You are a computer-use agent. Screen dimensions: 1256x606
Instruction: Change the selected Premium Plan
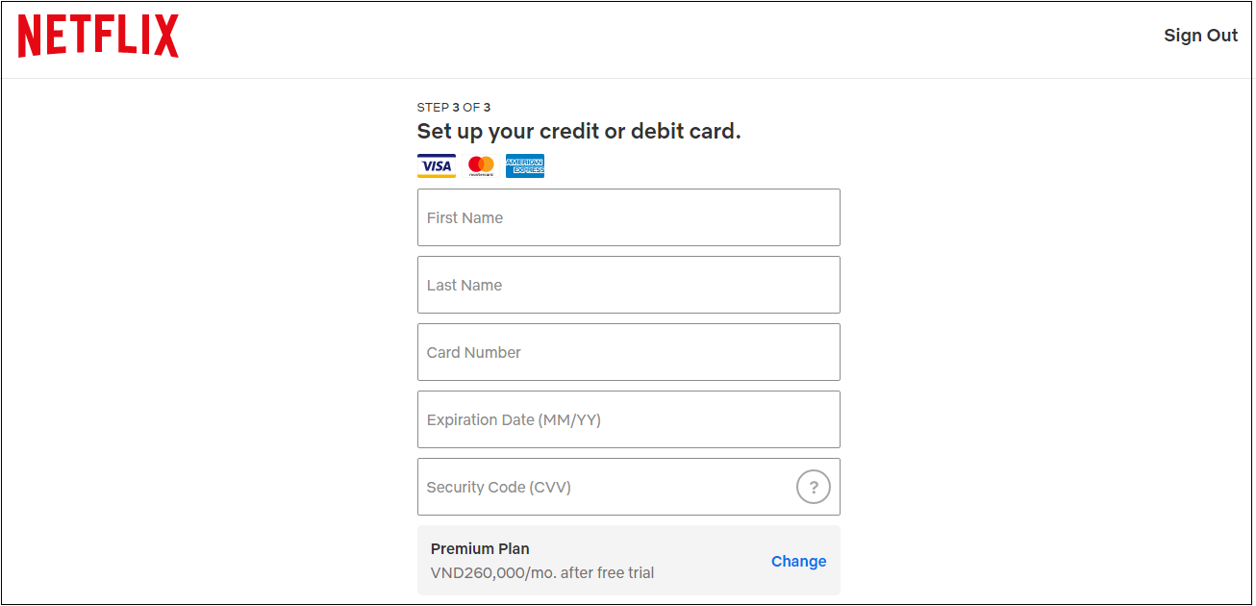[798, 562]
